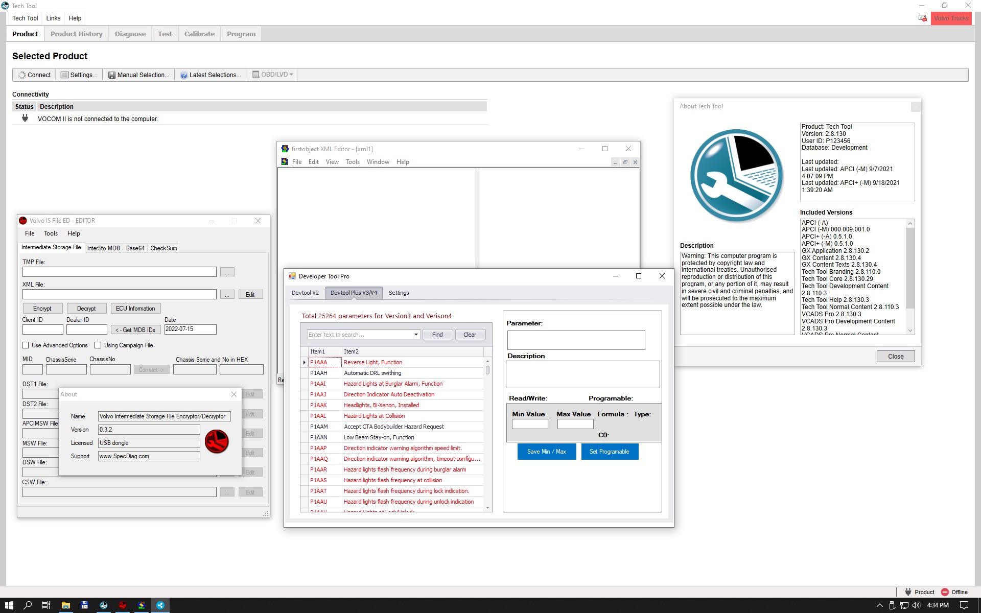Click the Settings list icon in toolbar
This screenshot has width=981, height=613.
pyautogui.click(x=64, y=75)
